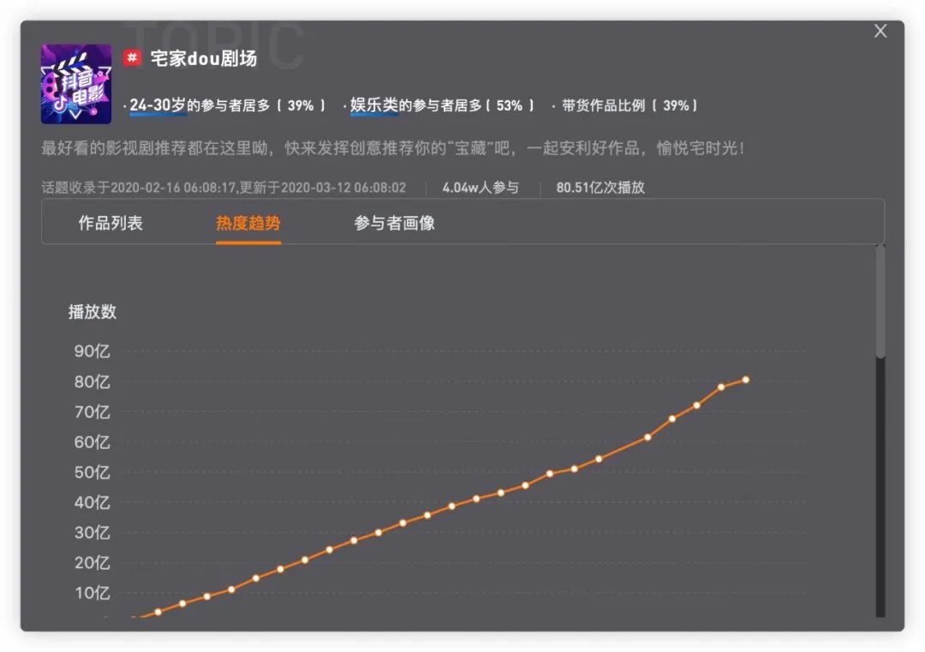Click the 播放数 axis title
This screenshot has height=652, width=925.
point(92,312)
